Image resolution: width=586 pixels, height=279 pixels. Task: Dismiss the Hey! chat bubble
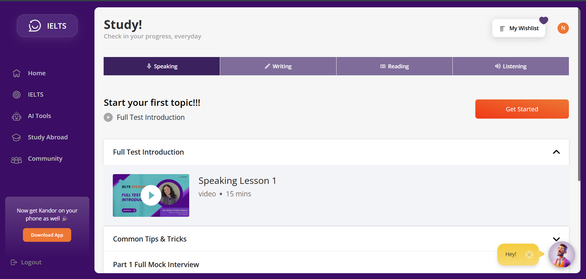point(529,255)
